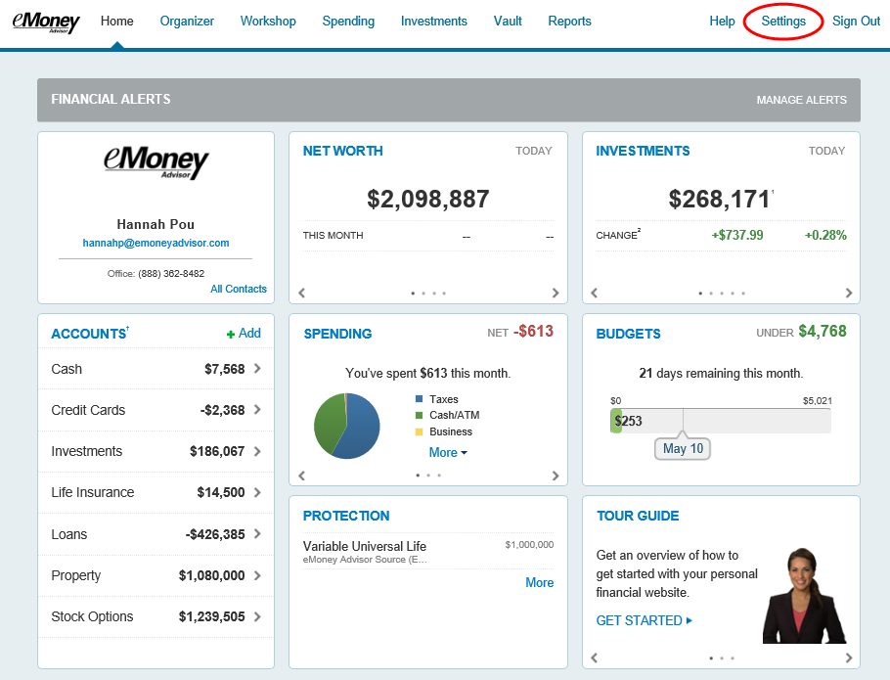Expand the Property accounts row
This screenshot has width=890, height=680.
point(156,575)
